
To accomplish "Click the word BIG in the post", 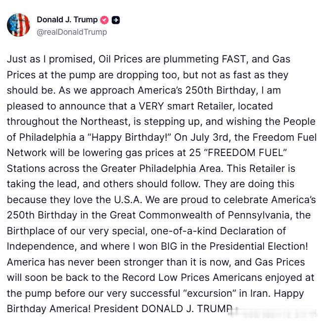I will (x=169, y=246).
